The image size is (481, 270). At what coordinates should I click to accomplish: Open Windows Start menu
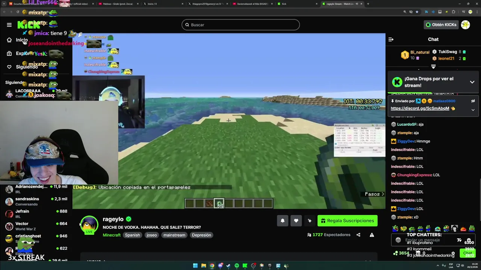pos(195,265)
